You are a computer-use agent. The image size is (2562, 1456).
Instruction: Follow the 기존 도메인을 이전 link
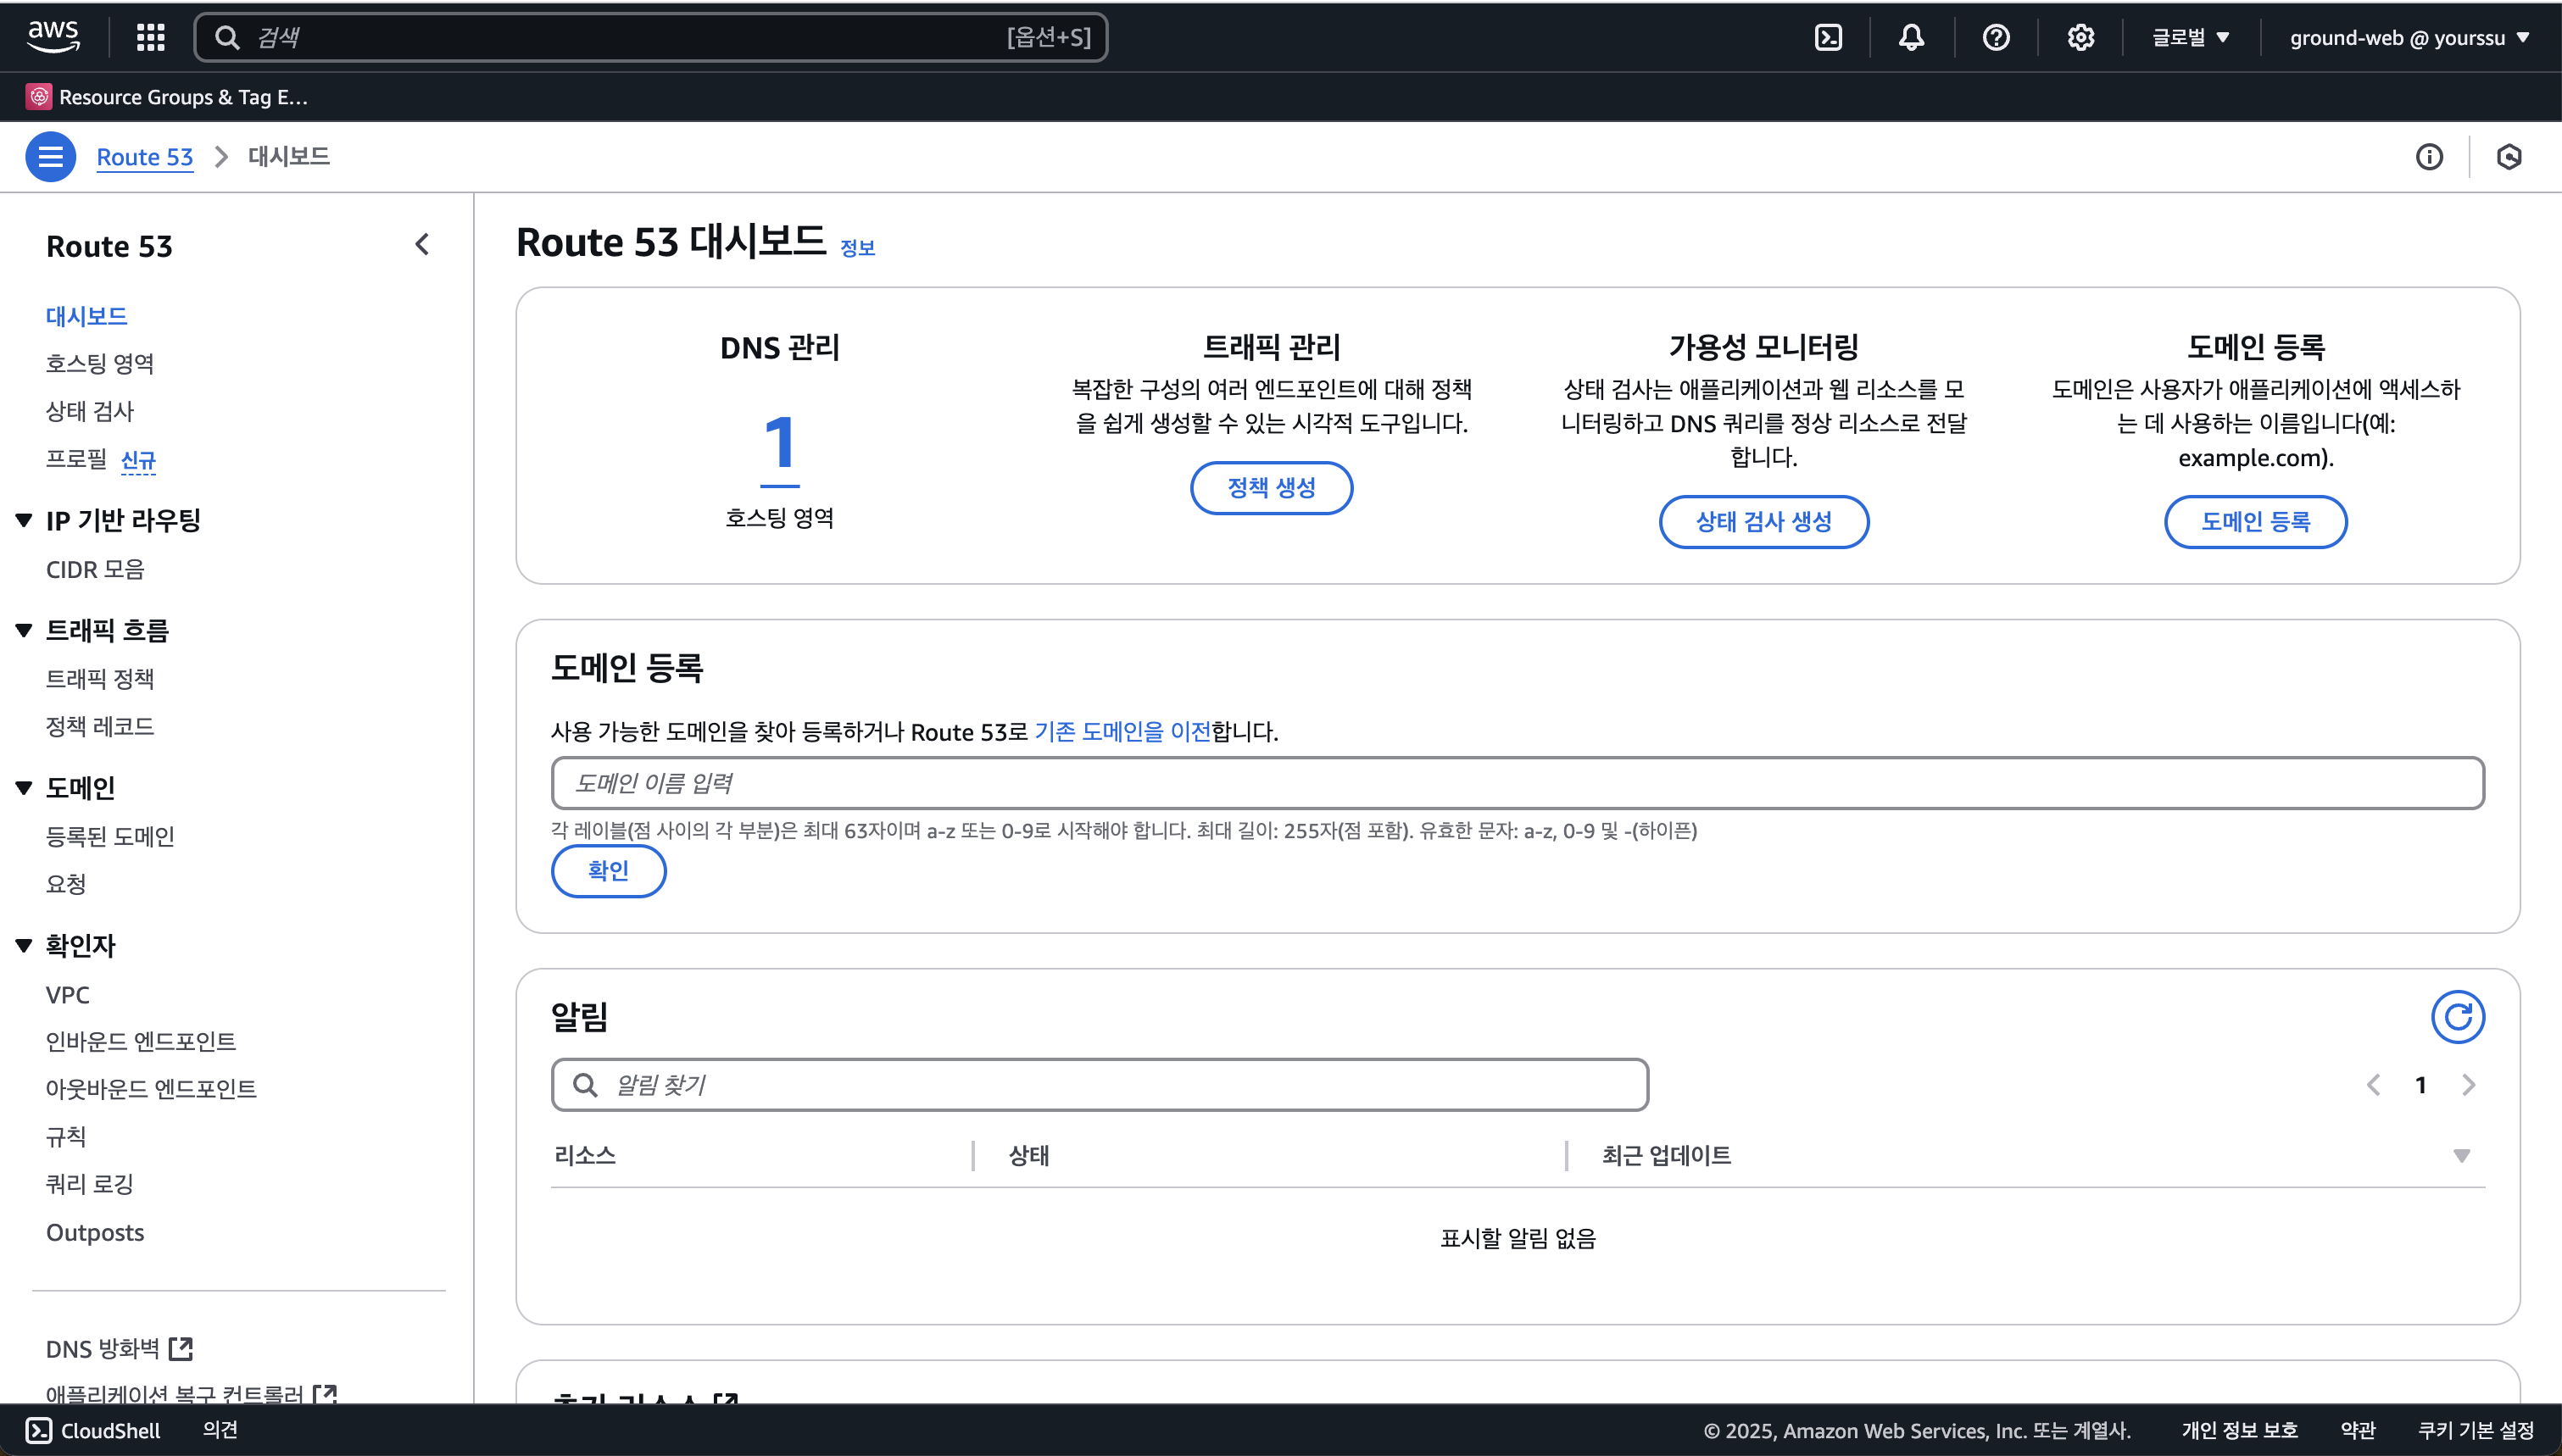click(1122, 732)
